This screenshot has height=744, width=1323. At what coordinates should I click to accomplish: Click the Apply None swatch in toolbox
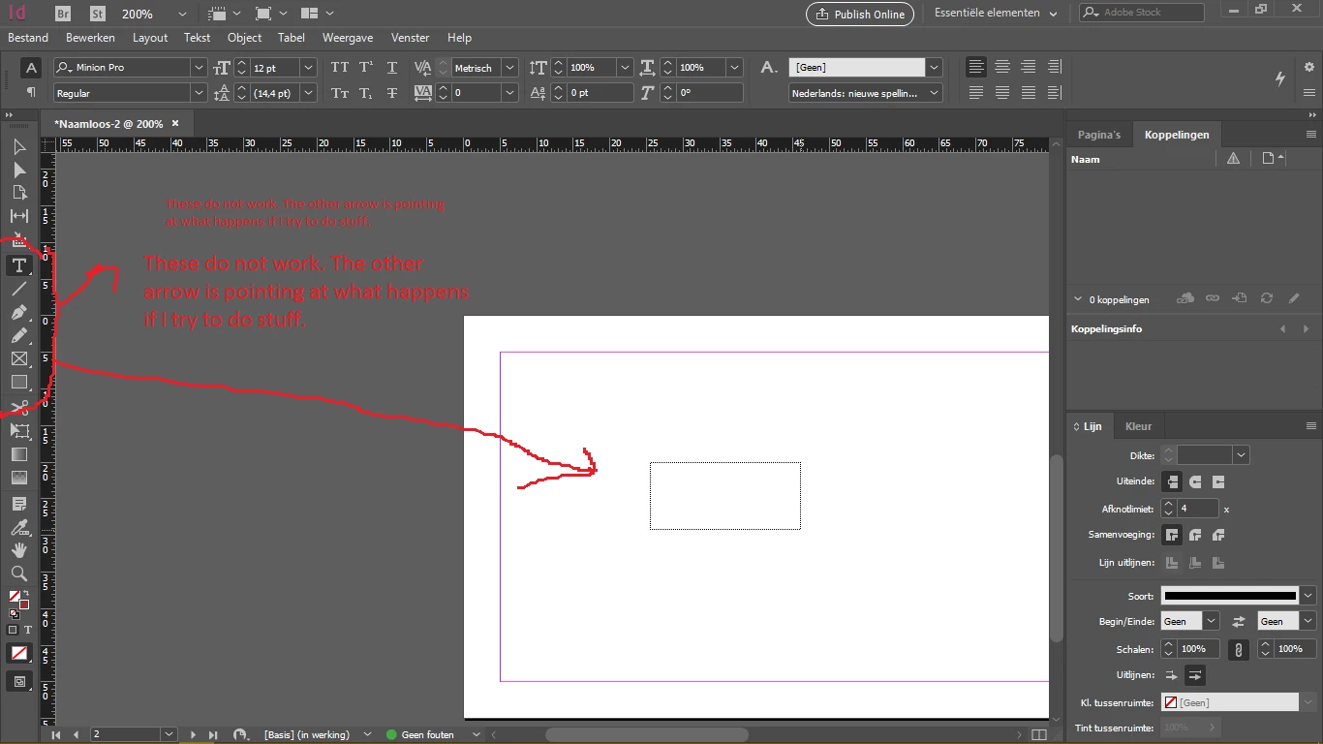19,654
